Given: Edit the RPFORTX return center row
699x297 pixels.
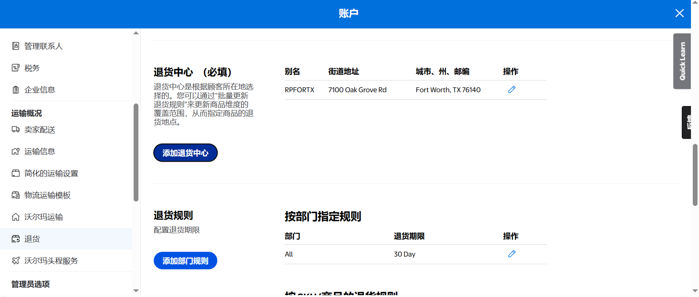Looking at the screenshot, I should [512, 90].
